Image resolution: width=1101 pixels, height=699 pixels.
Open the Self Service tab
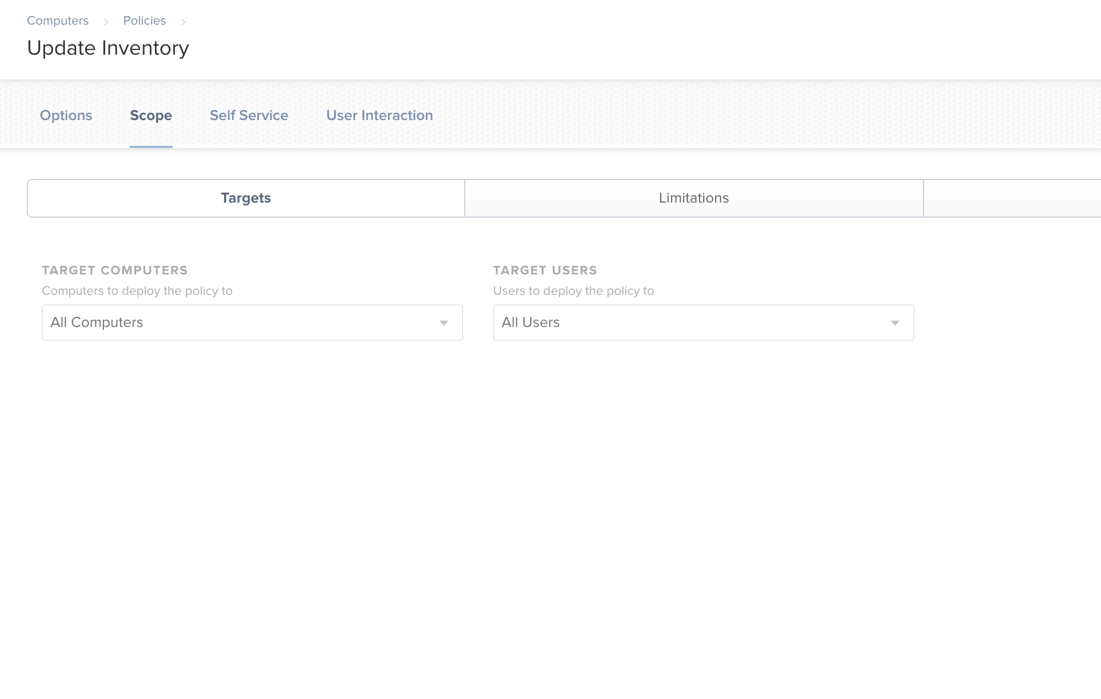click(x=249, y=115)
